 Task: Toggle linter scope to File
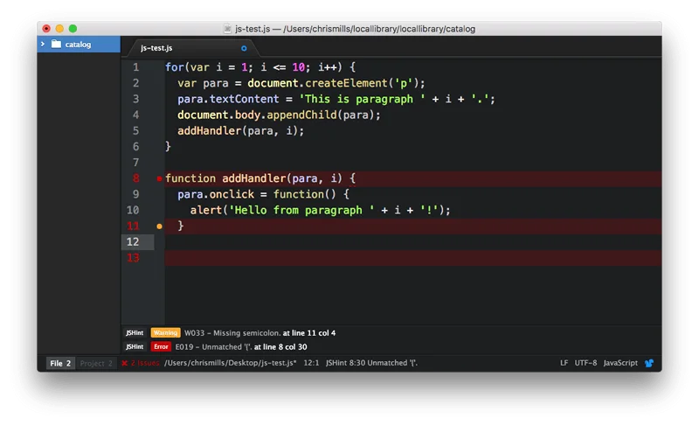click(59, 363)
